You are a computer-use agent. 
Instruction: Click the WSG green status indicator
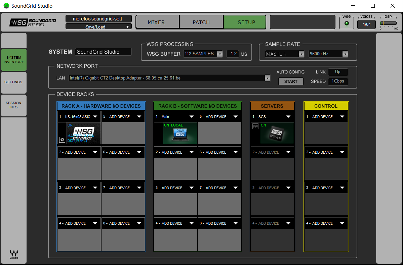347,23
